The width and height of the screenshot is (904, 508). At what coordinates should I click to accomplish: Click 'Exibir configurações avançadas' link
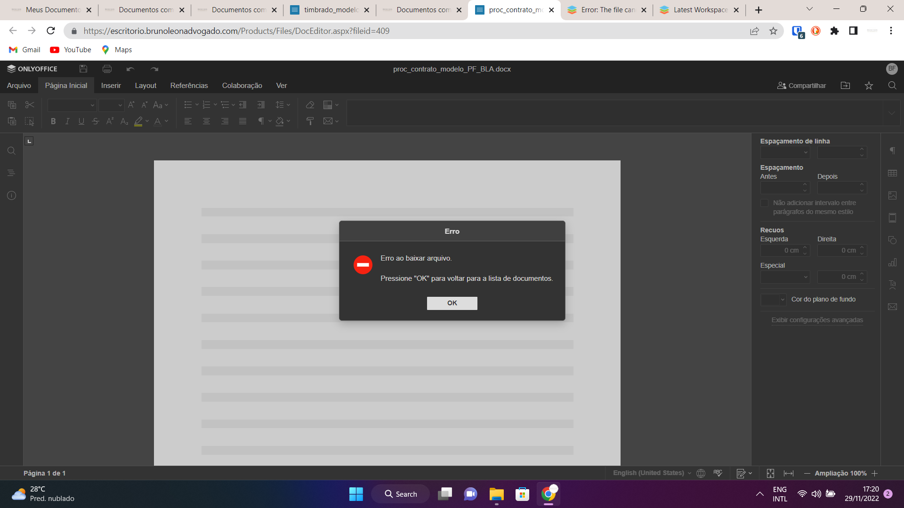(x=817, y=320)
